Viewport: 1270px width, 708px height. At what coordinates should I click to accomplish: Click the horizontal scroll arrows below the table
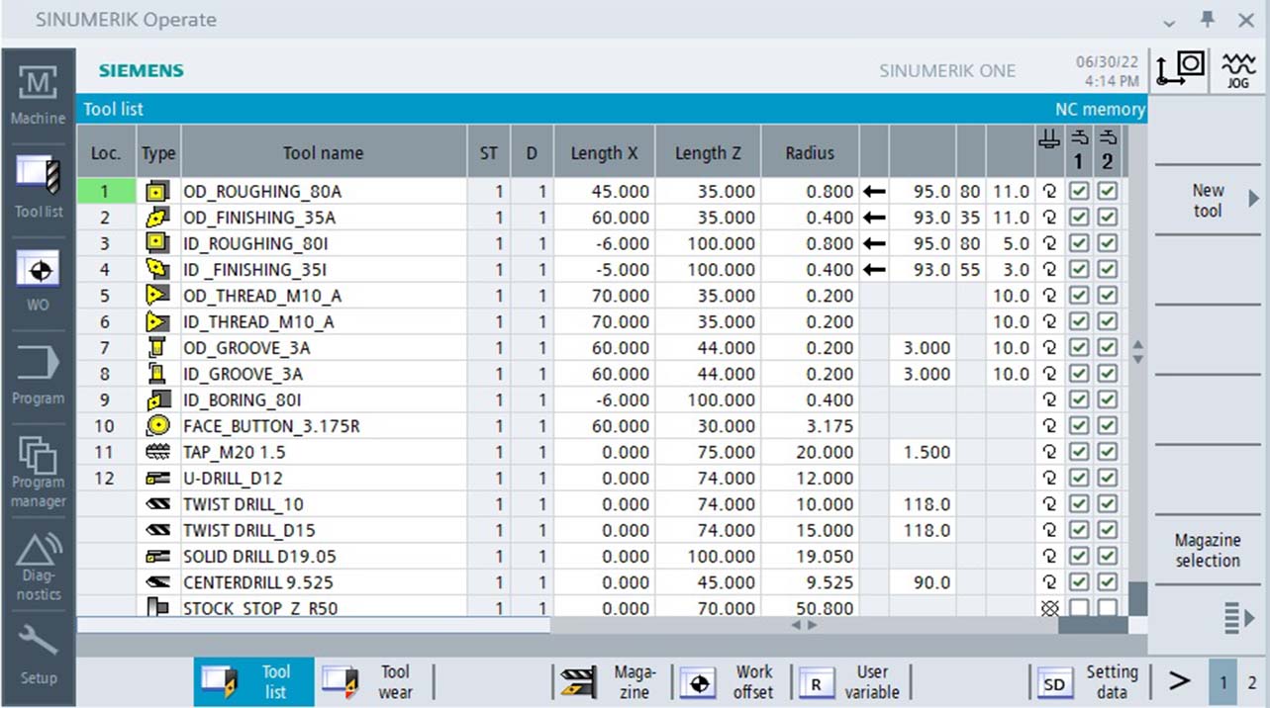[x=805, y=625]
